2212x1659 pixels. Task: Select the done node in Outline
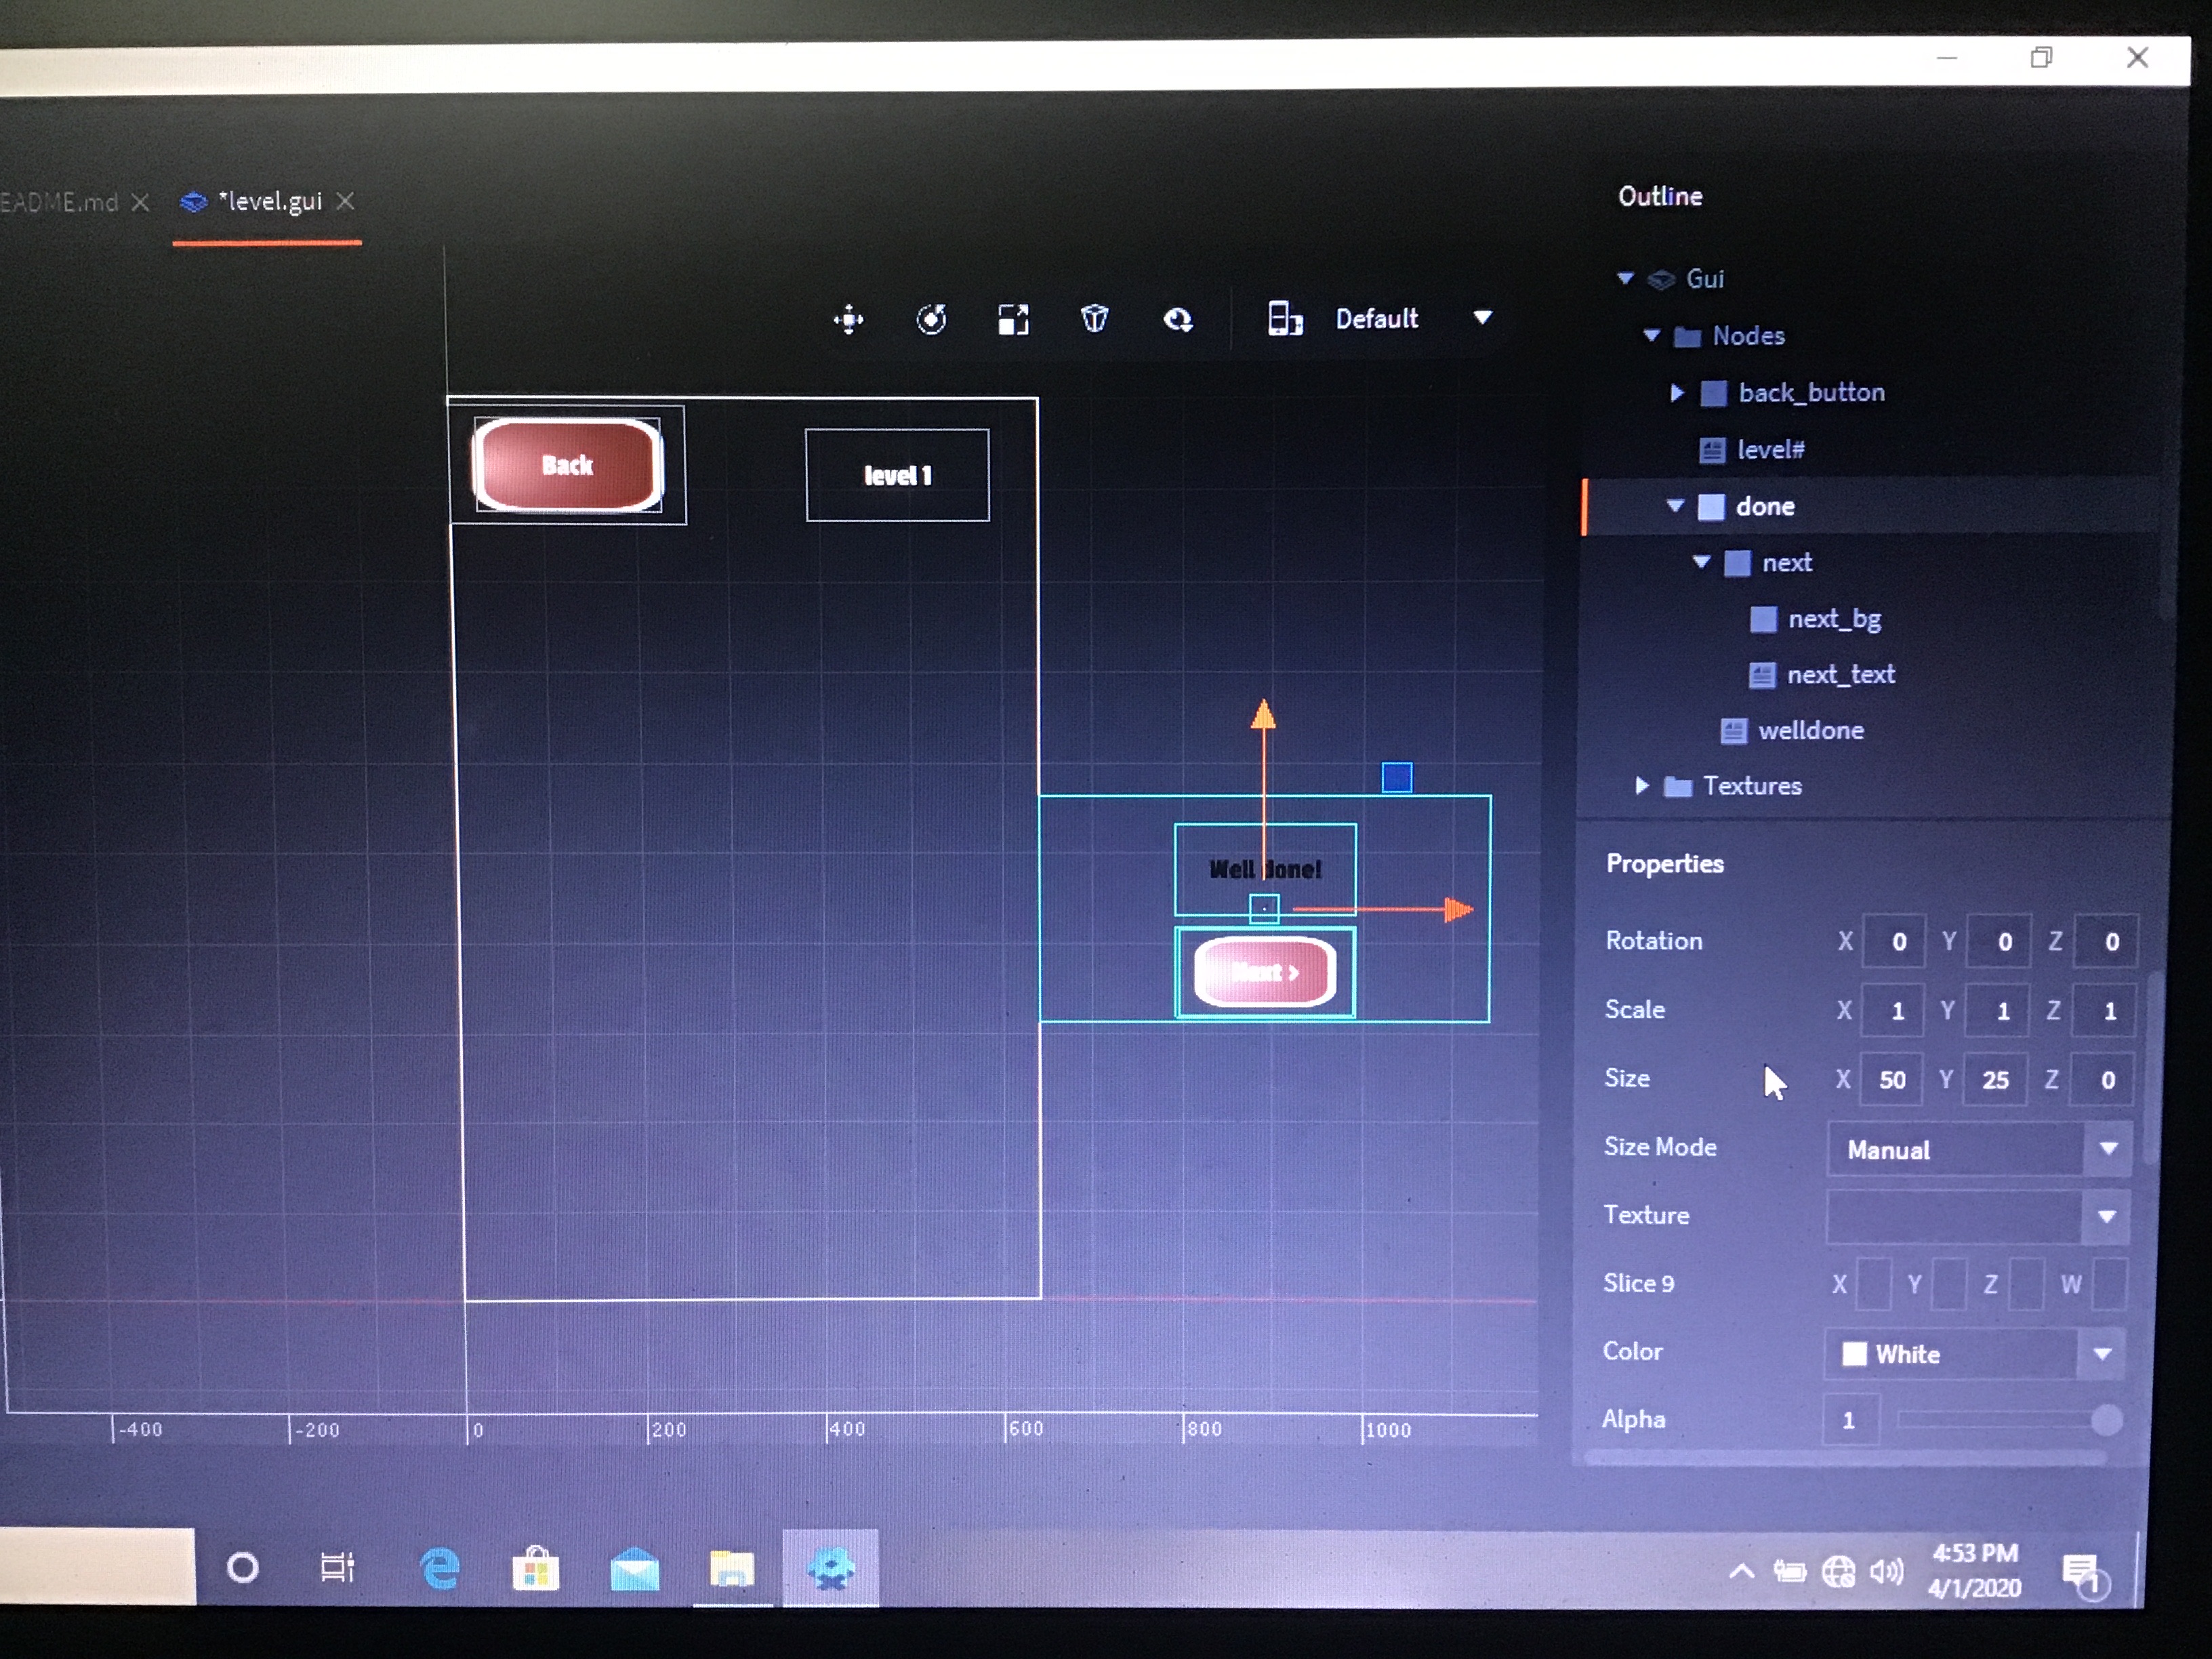(x=1765, y=506)
